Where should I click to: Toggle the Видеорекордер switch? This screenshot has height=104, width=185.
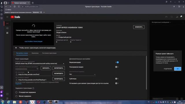point(117,62)
